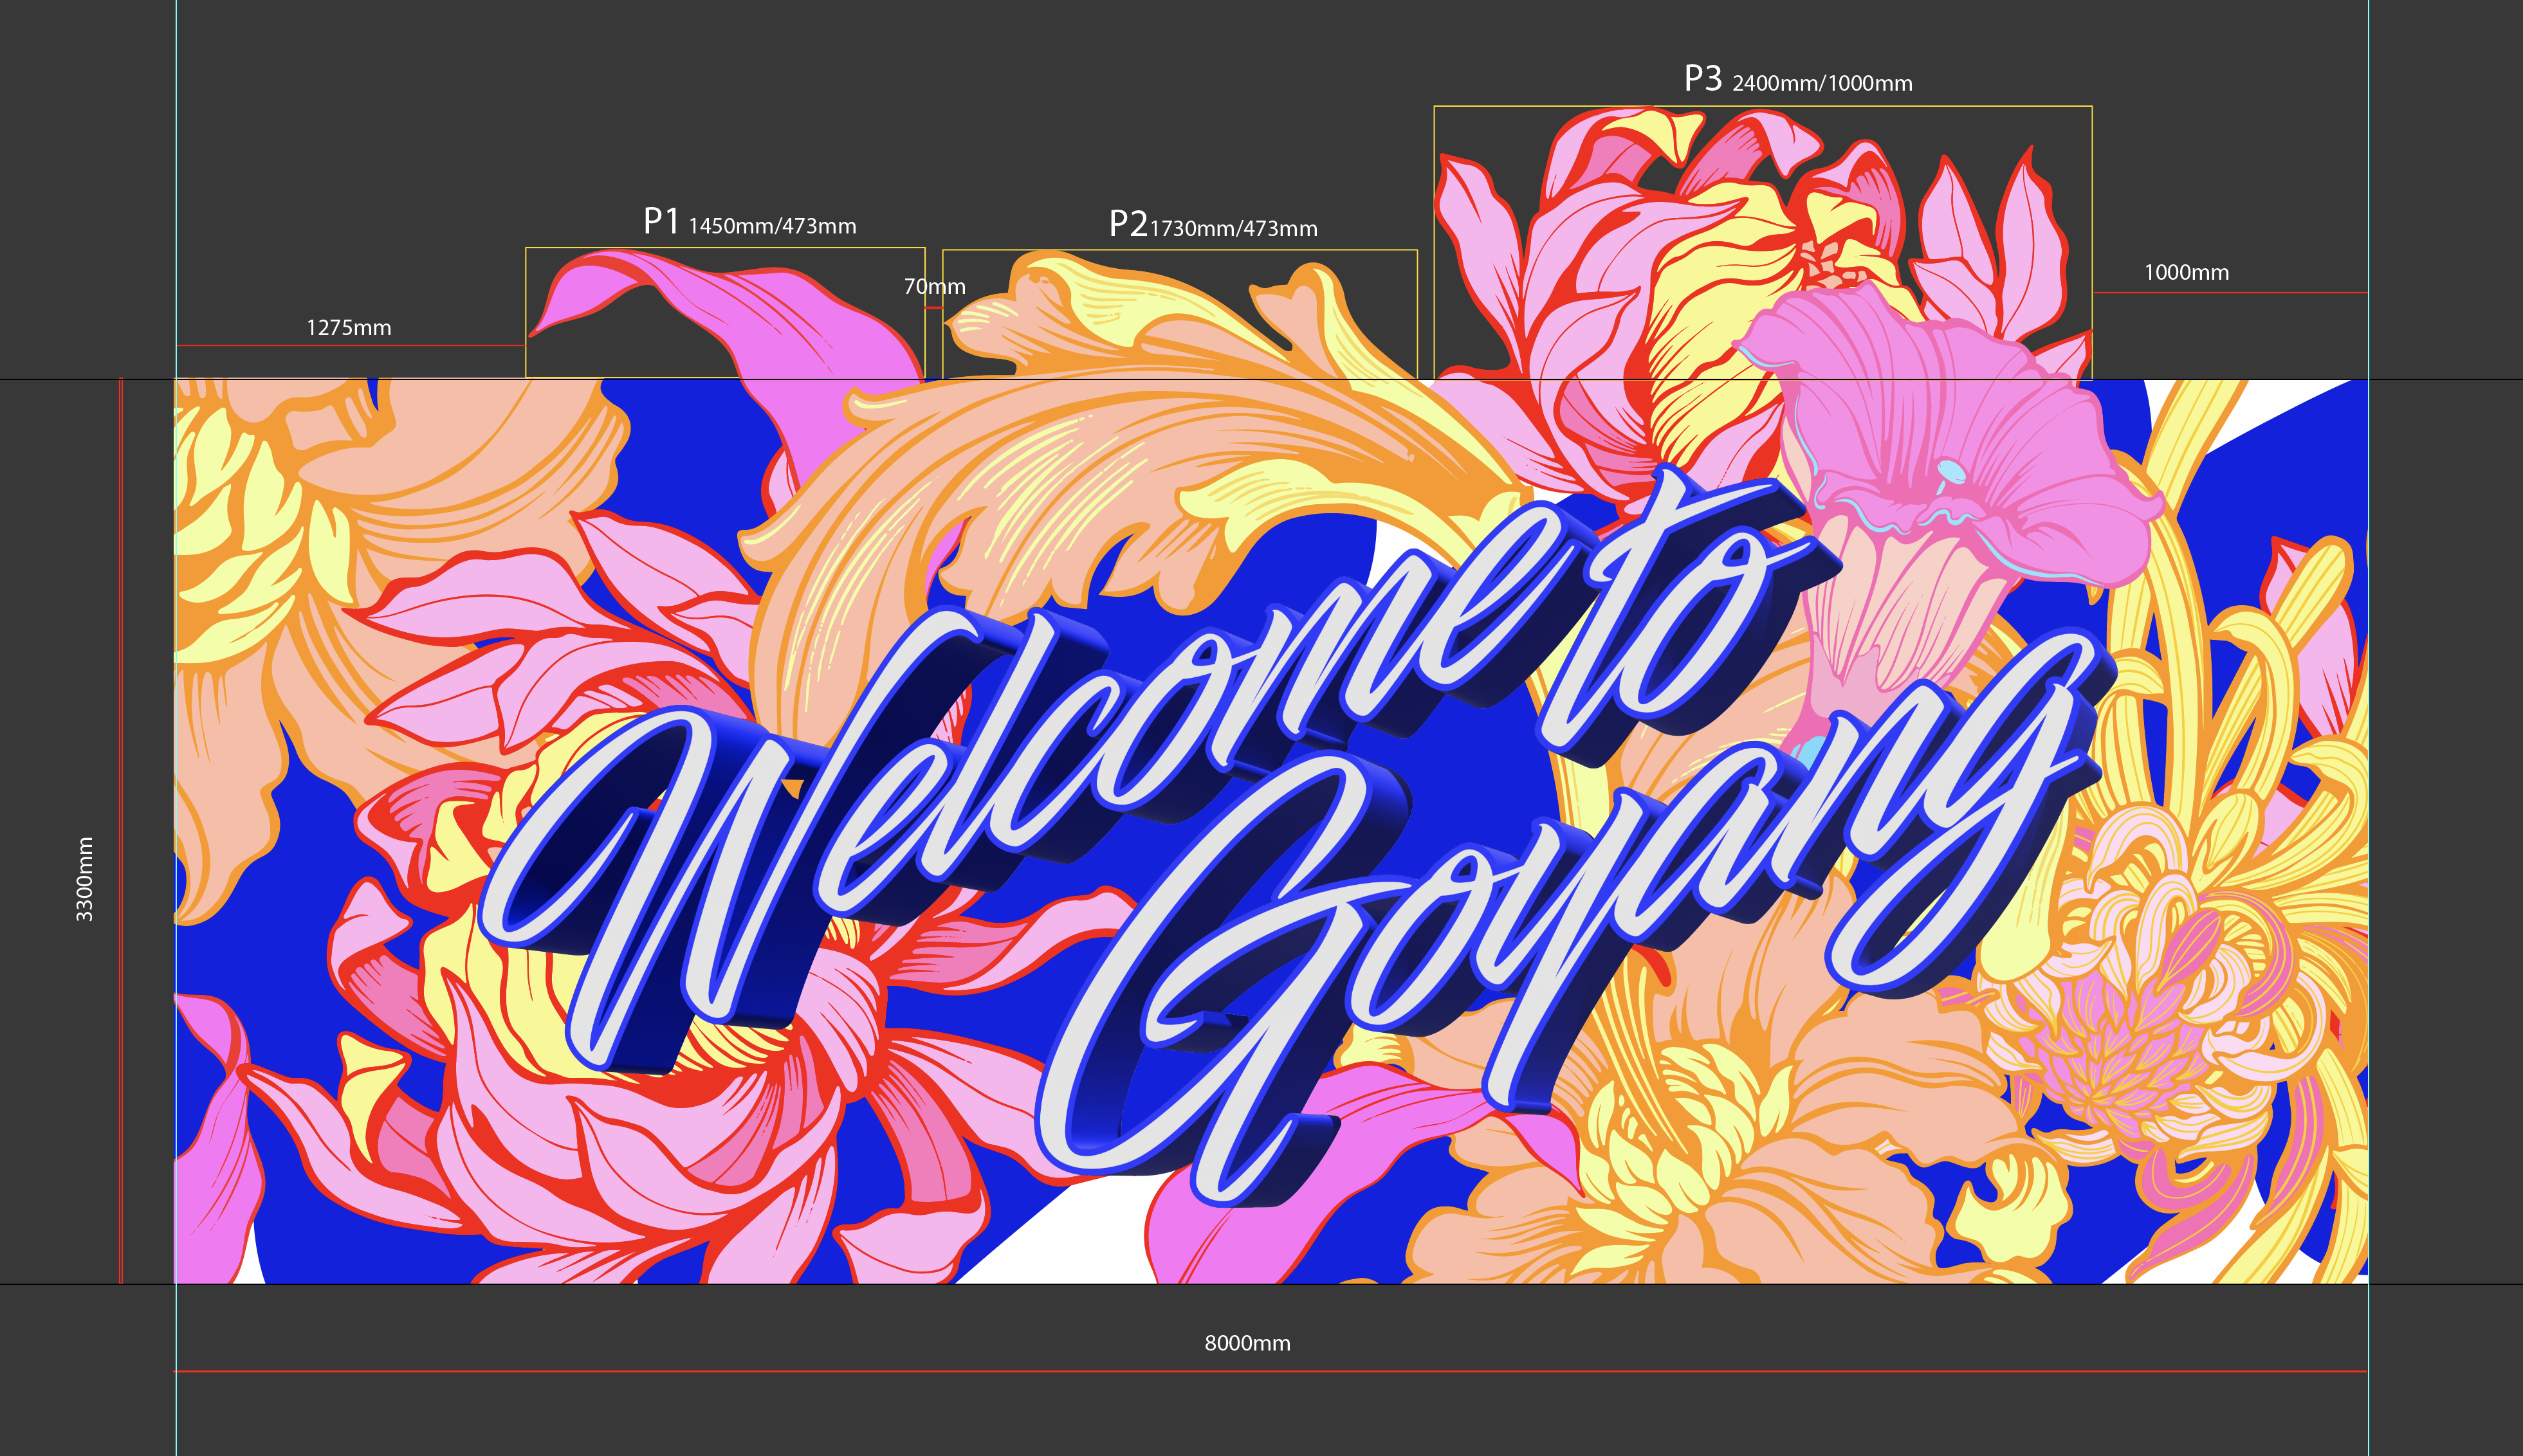Select the "P3 2400mm/1000mm" label
This screenshot has width=2523, height=1456.
[1798, 79]
